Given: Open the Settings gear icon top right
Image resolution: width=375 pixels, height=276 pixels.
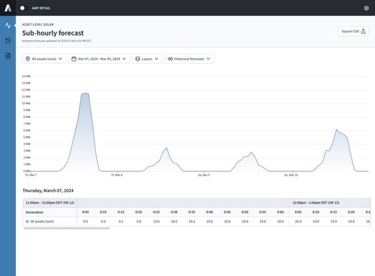Looking at the screenshot, I should point(367,7).
